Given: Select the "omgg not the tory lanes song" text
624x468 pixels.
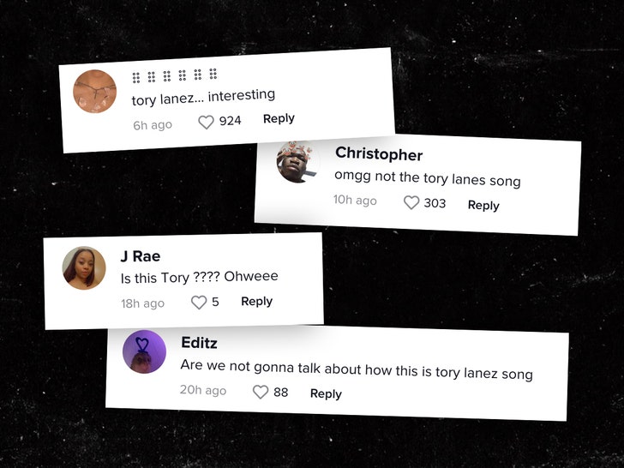Looking at the screenshot, I should (x=428, y=178).
